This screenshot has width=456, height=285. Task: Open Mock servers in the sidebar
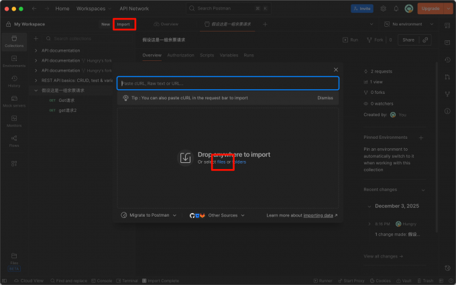point(14,101)
